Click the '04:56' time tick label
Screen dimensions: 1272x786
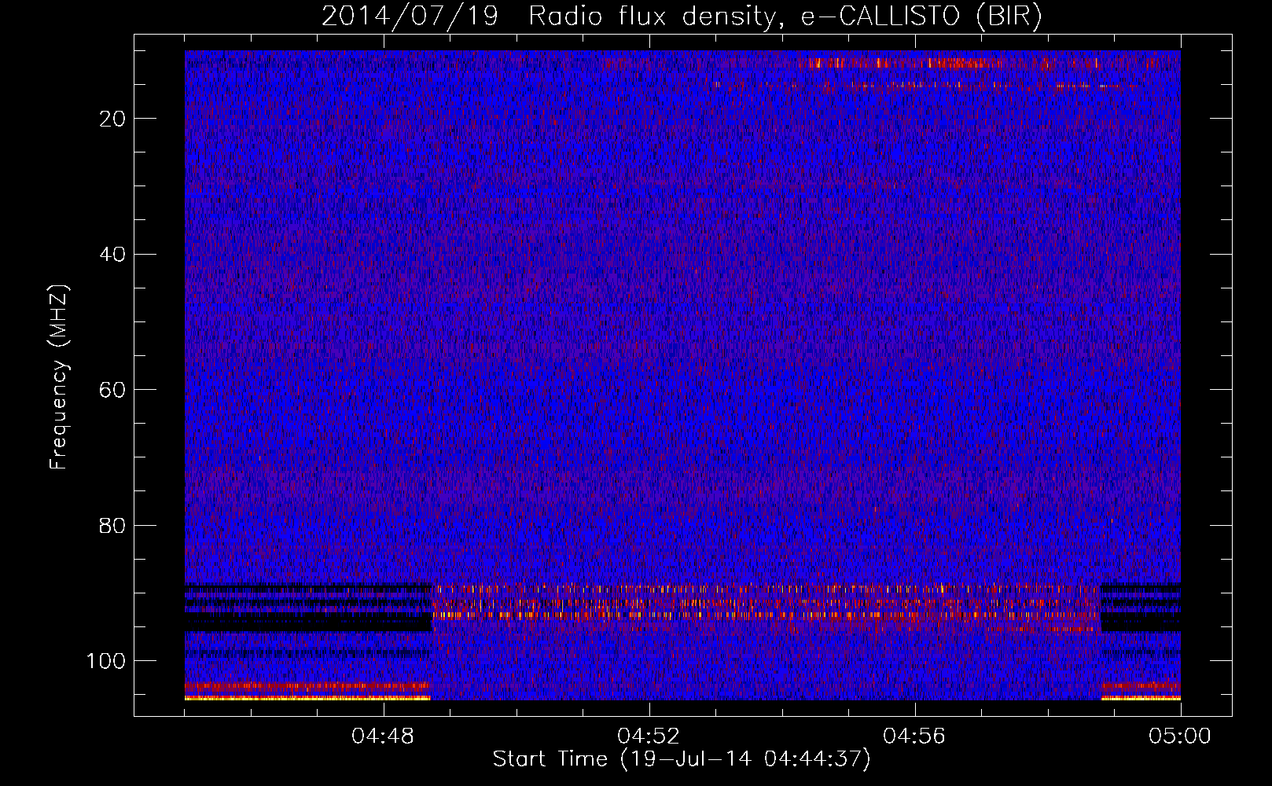click(x=914, y=736)
